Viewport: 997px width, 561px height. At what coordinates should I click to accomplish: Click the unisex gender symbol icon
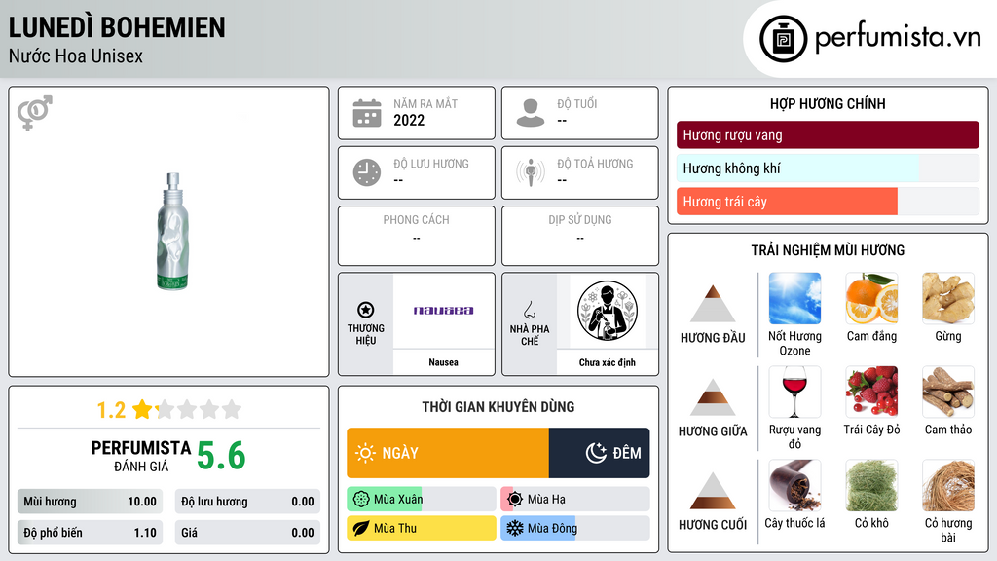coord(35,113)
